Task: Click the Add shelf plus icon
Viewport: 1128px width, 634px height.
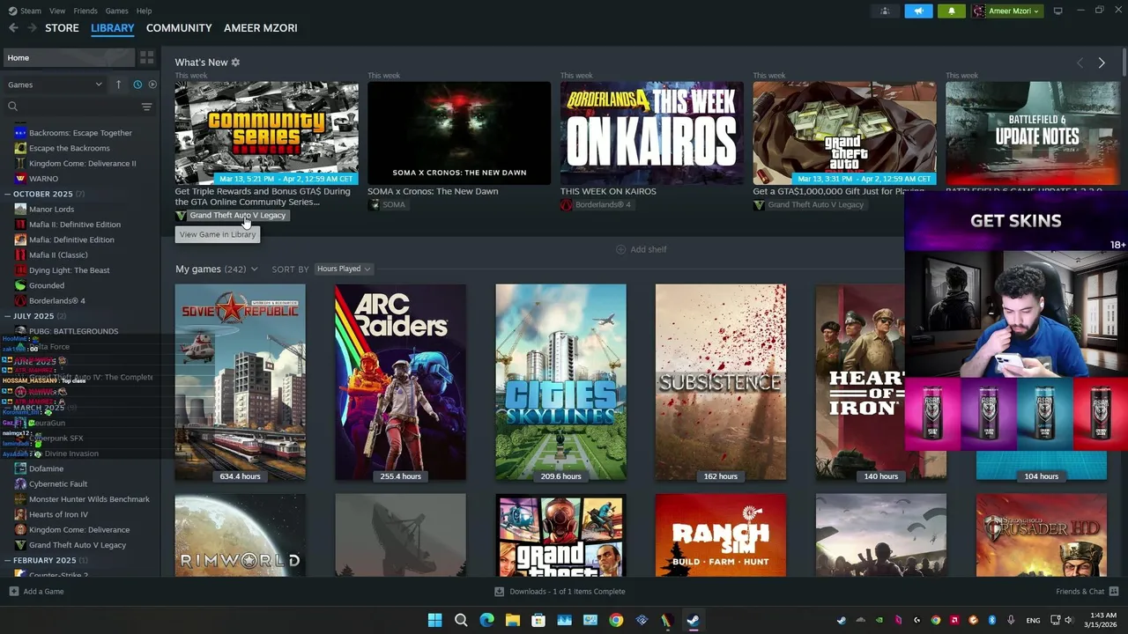Action: [620, 249]
